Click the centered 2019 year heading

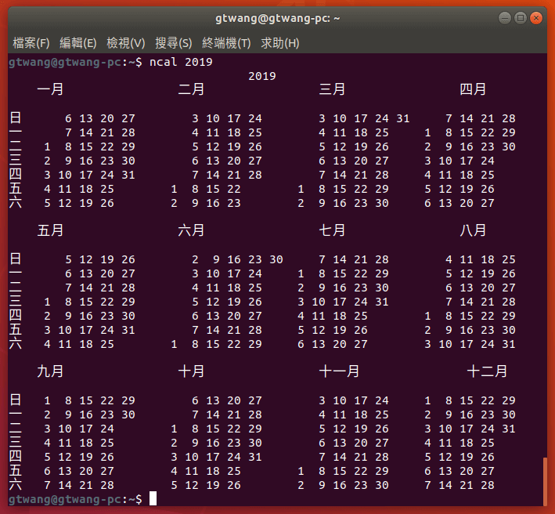[261, 76]
